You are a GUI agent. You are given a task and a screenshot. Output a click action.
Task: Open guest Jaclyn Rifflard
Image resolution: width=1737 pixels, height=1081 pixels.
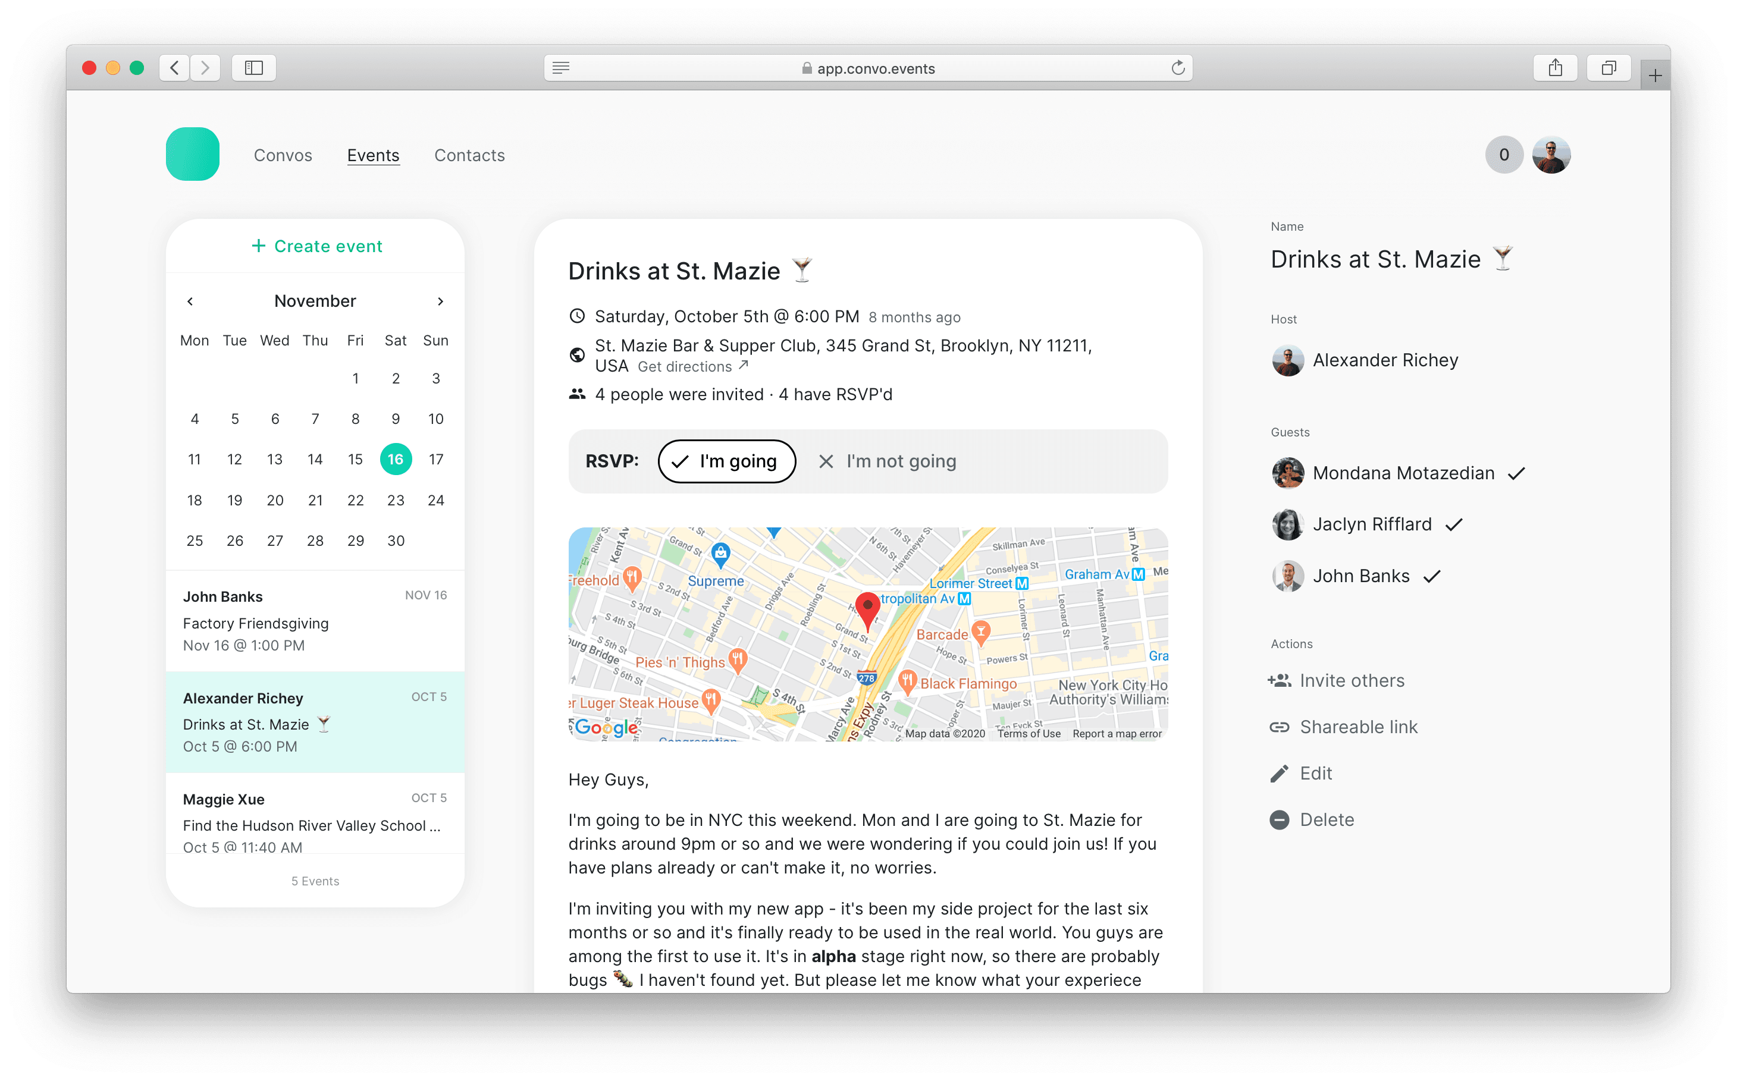(x=1367, y=525)
